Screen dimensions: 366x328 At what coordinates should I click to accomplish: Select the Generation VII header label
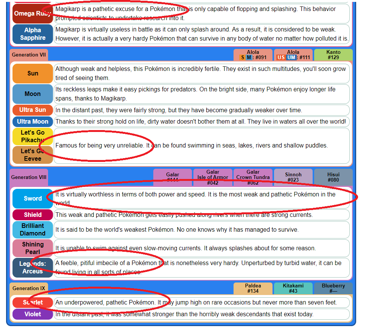29,55
